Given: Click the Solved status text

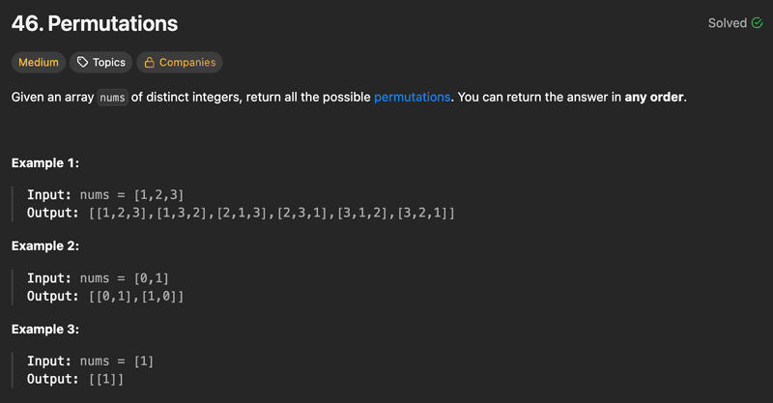Looking at the screenshot, I should pos(727,23).
